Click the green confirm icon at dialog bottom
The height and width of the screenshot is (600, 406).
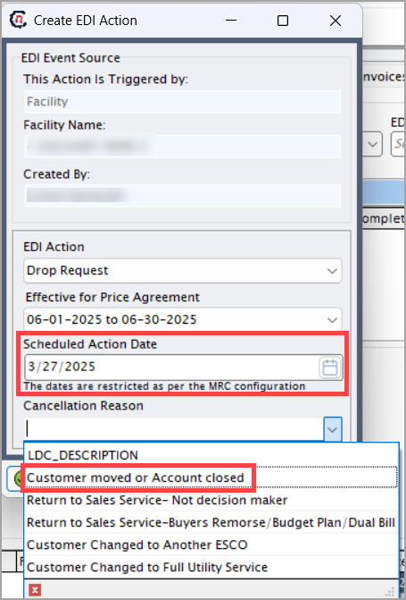(17, 478)
